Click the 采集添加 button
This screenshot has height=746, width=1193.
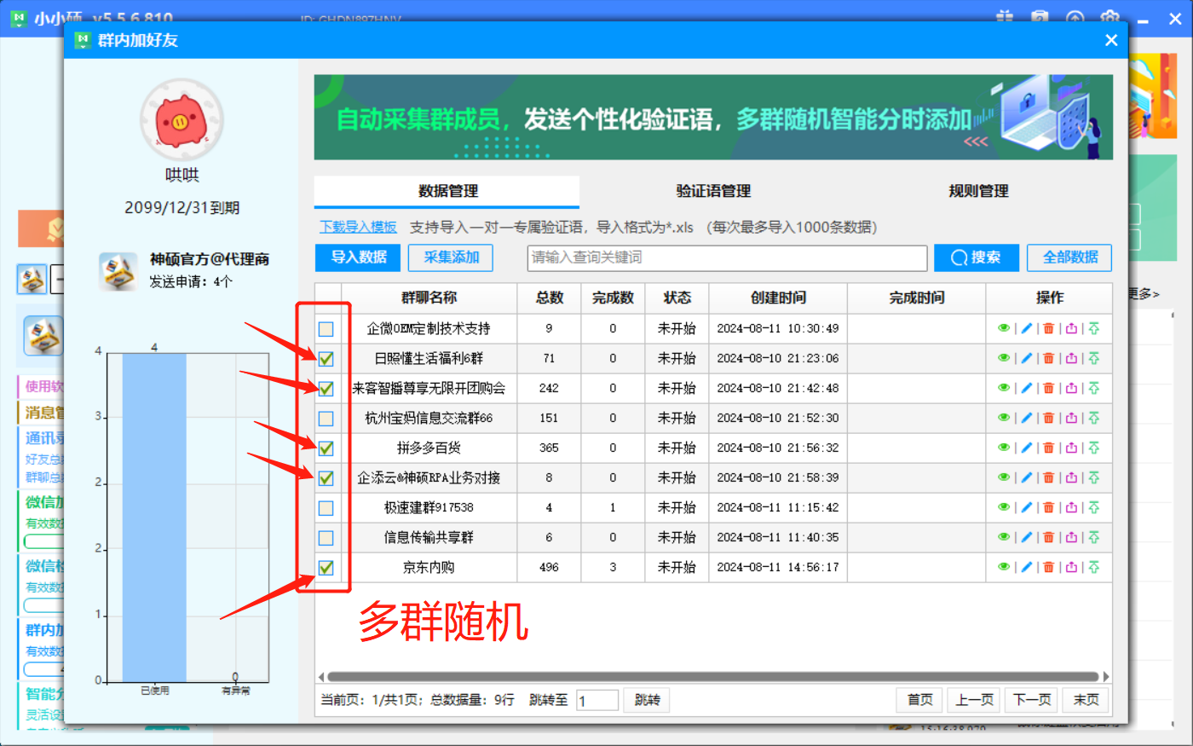pos(450,257)
